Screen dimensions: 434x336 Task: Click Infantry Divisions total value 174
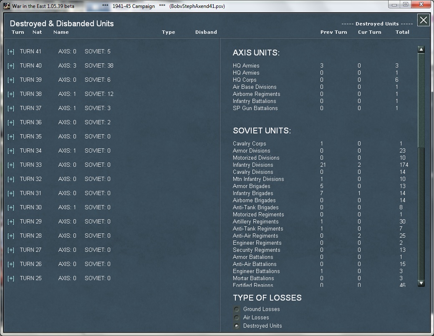[404, 165]
